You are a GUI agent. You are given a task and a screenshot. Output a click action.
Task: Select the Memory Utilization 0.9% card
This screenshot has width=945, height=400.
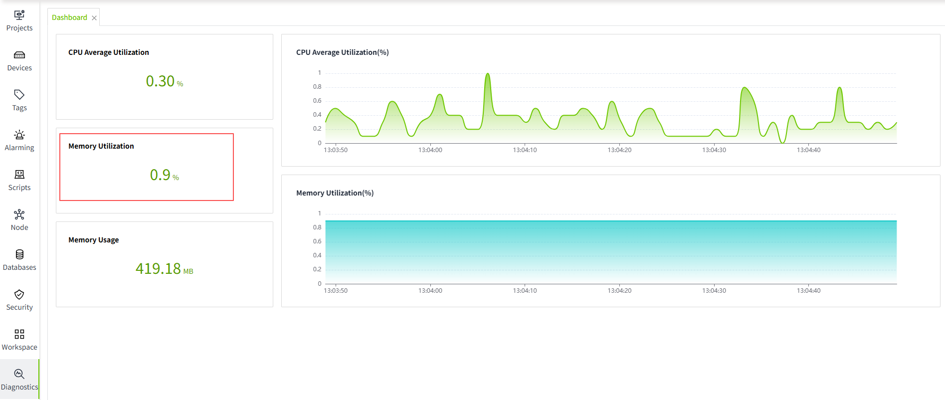click(x=147, y=167)
